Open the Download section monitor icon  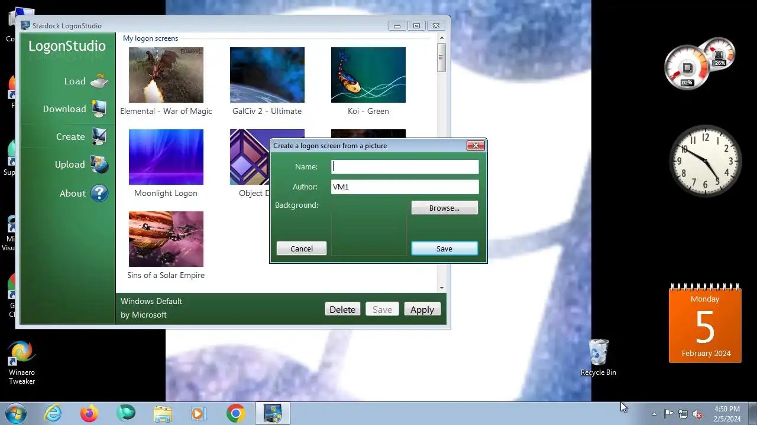point(99,109)
